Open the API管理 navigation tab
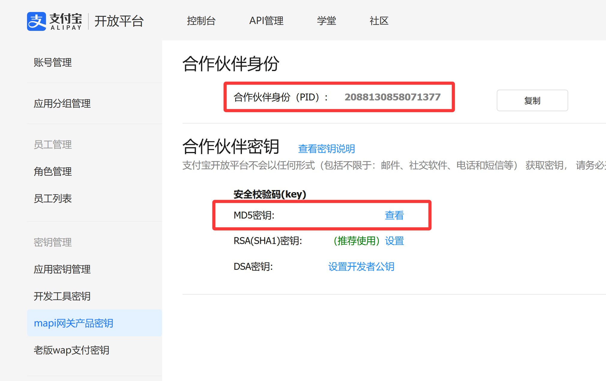The width and height of the screenshot is (606, 381). 266,21
